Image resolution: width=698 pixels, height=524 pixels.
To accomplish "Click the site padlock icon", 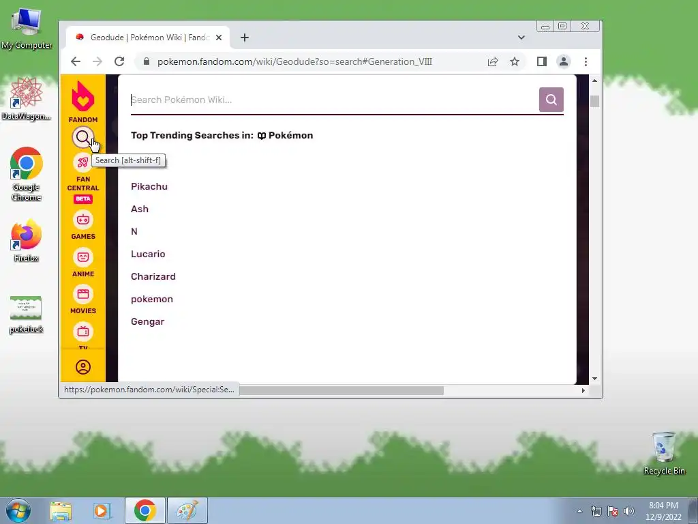I will [x=147, y=61].
